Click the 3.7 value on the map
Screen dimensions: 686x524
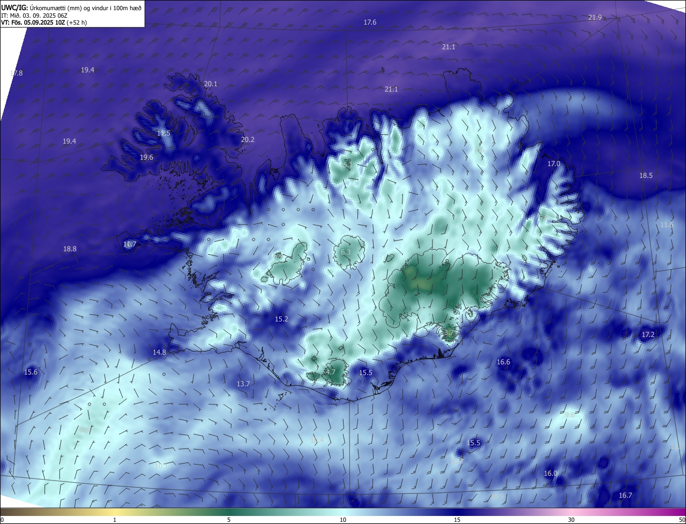coord(449,333)
